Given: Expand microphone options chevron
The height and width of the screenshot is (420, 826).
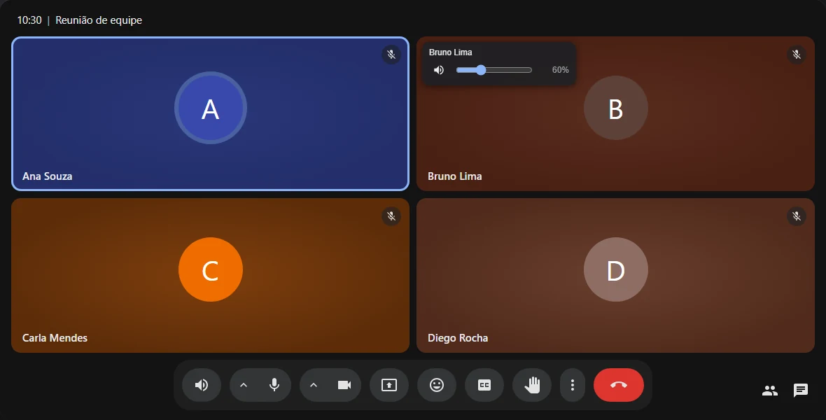Looking at the screenshot, I should click(x=244, y=385).
